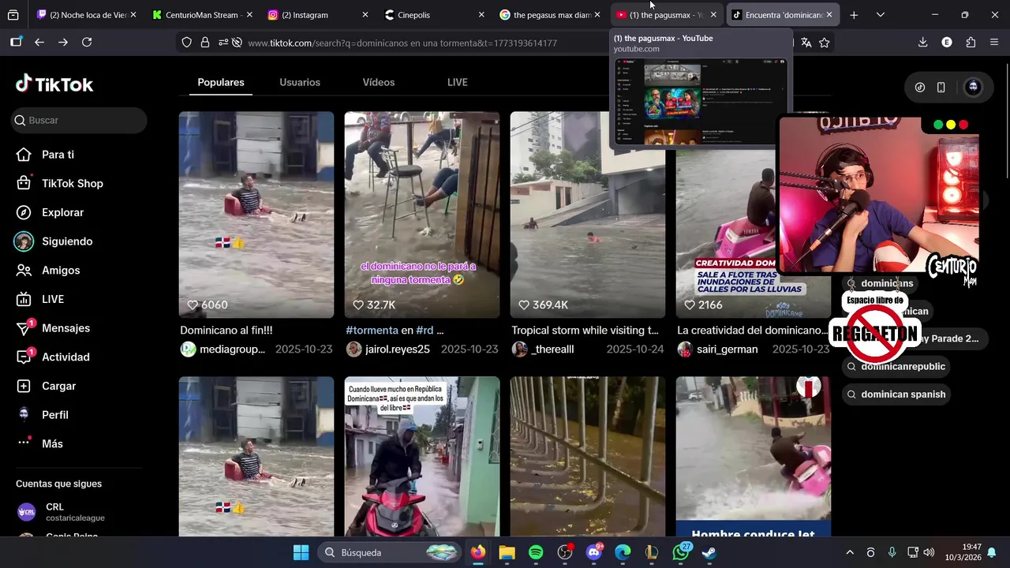Click the taskbar Búsqueda search box

tap(391, 552)
